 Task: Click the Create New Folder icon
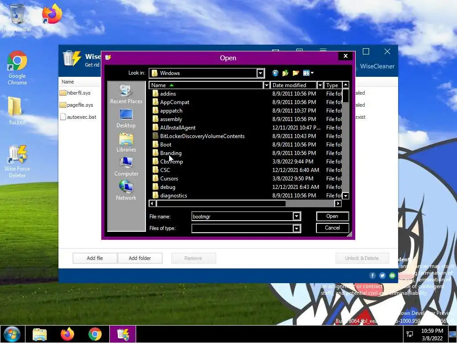point(296,73)
